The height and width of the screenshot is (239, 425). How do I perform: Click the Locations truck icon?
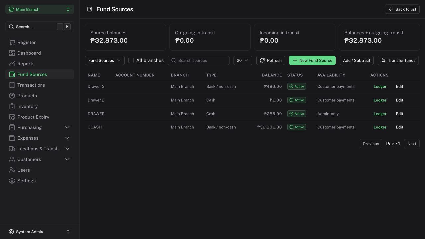click(12, 149)
